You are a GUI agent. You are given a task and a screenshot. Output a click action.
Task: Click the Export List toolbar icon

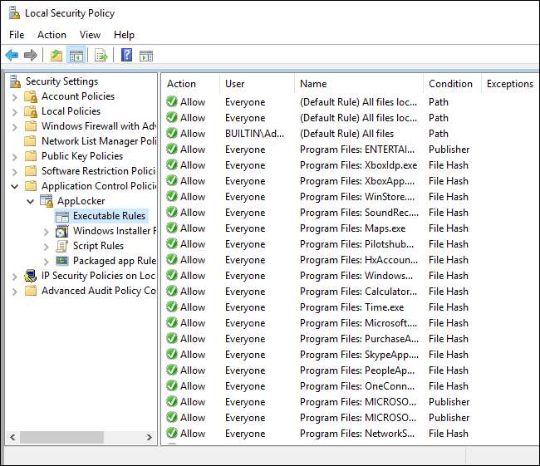(101, 56)
